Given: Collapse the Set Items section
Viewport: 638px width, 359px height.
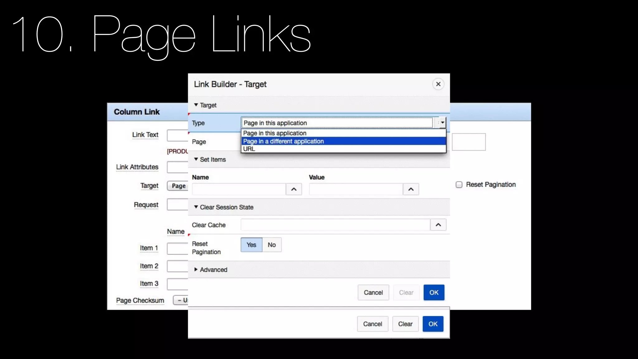Looking at the screenshot, I should 196,159.
